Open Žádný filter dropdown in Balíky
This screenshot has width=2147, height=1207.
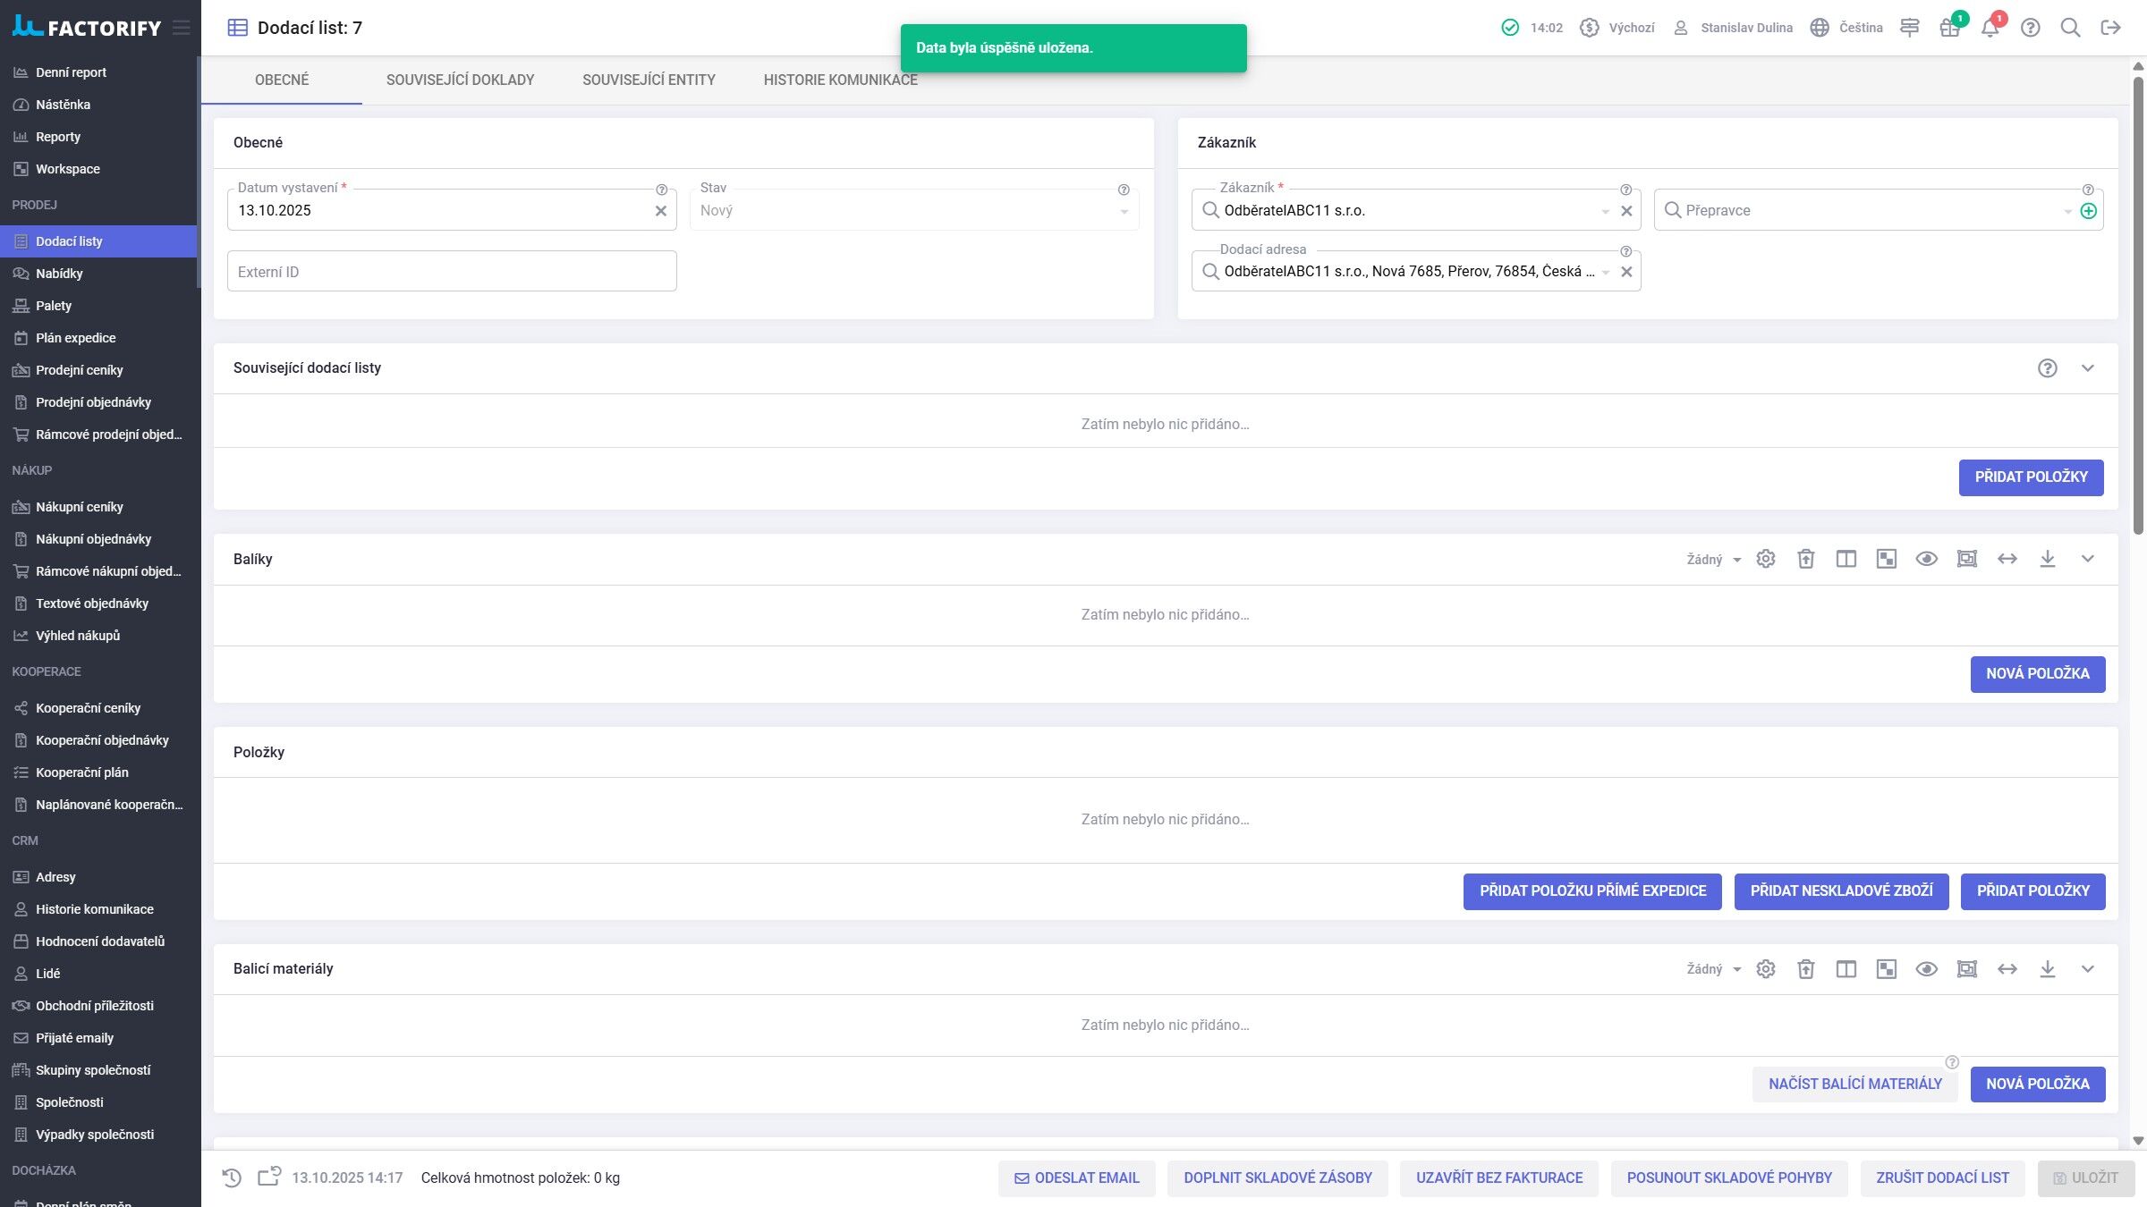click(1713, 560)
